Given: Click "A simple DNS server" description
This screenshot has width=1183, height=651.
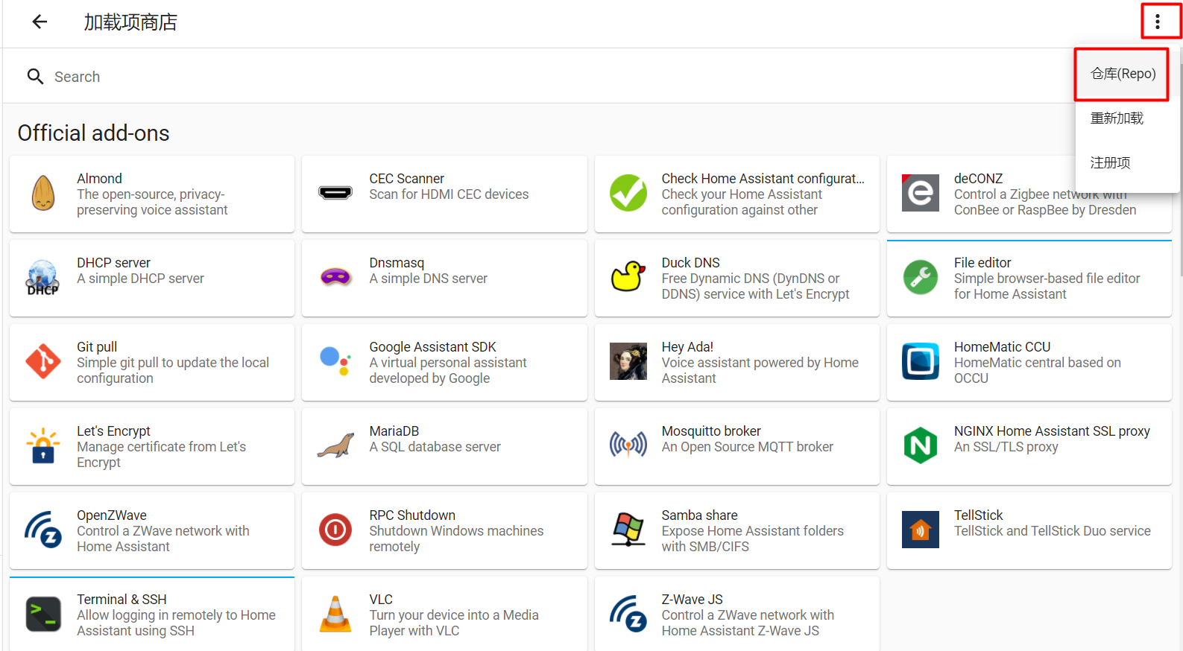Looking at the screenshot, I should pyautogui.click(x=428, y=279).
